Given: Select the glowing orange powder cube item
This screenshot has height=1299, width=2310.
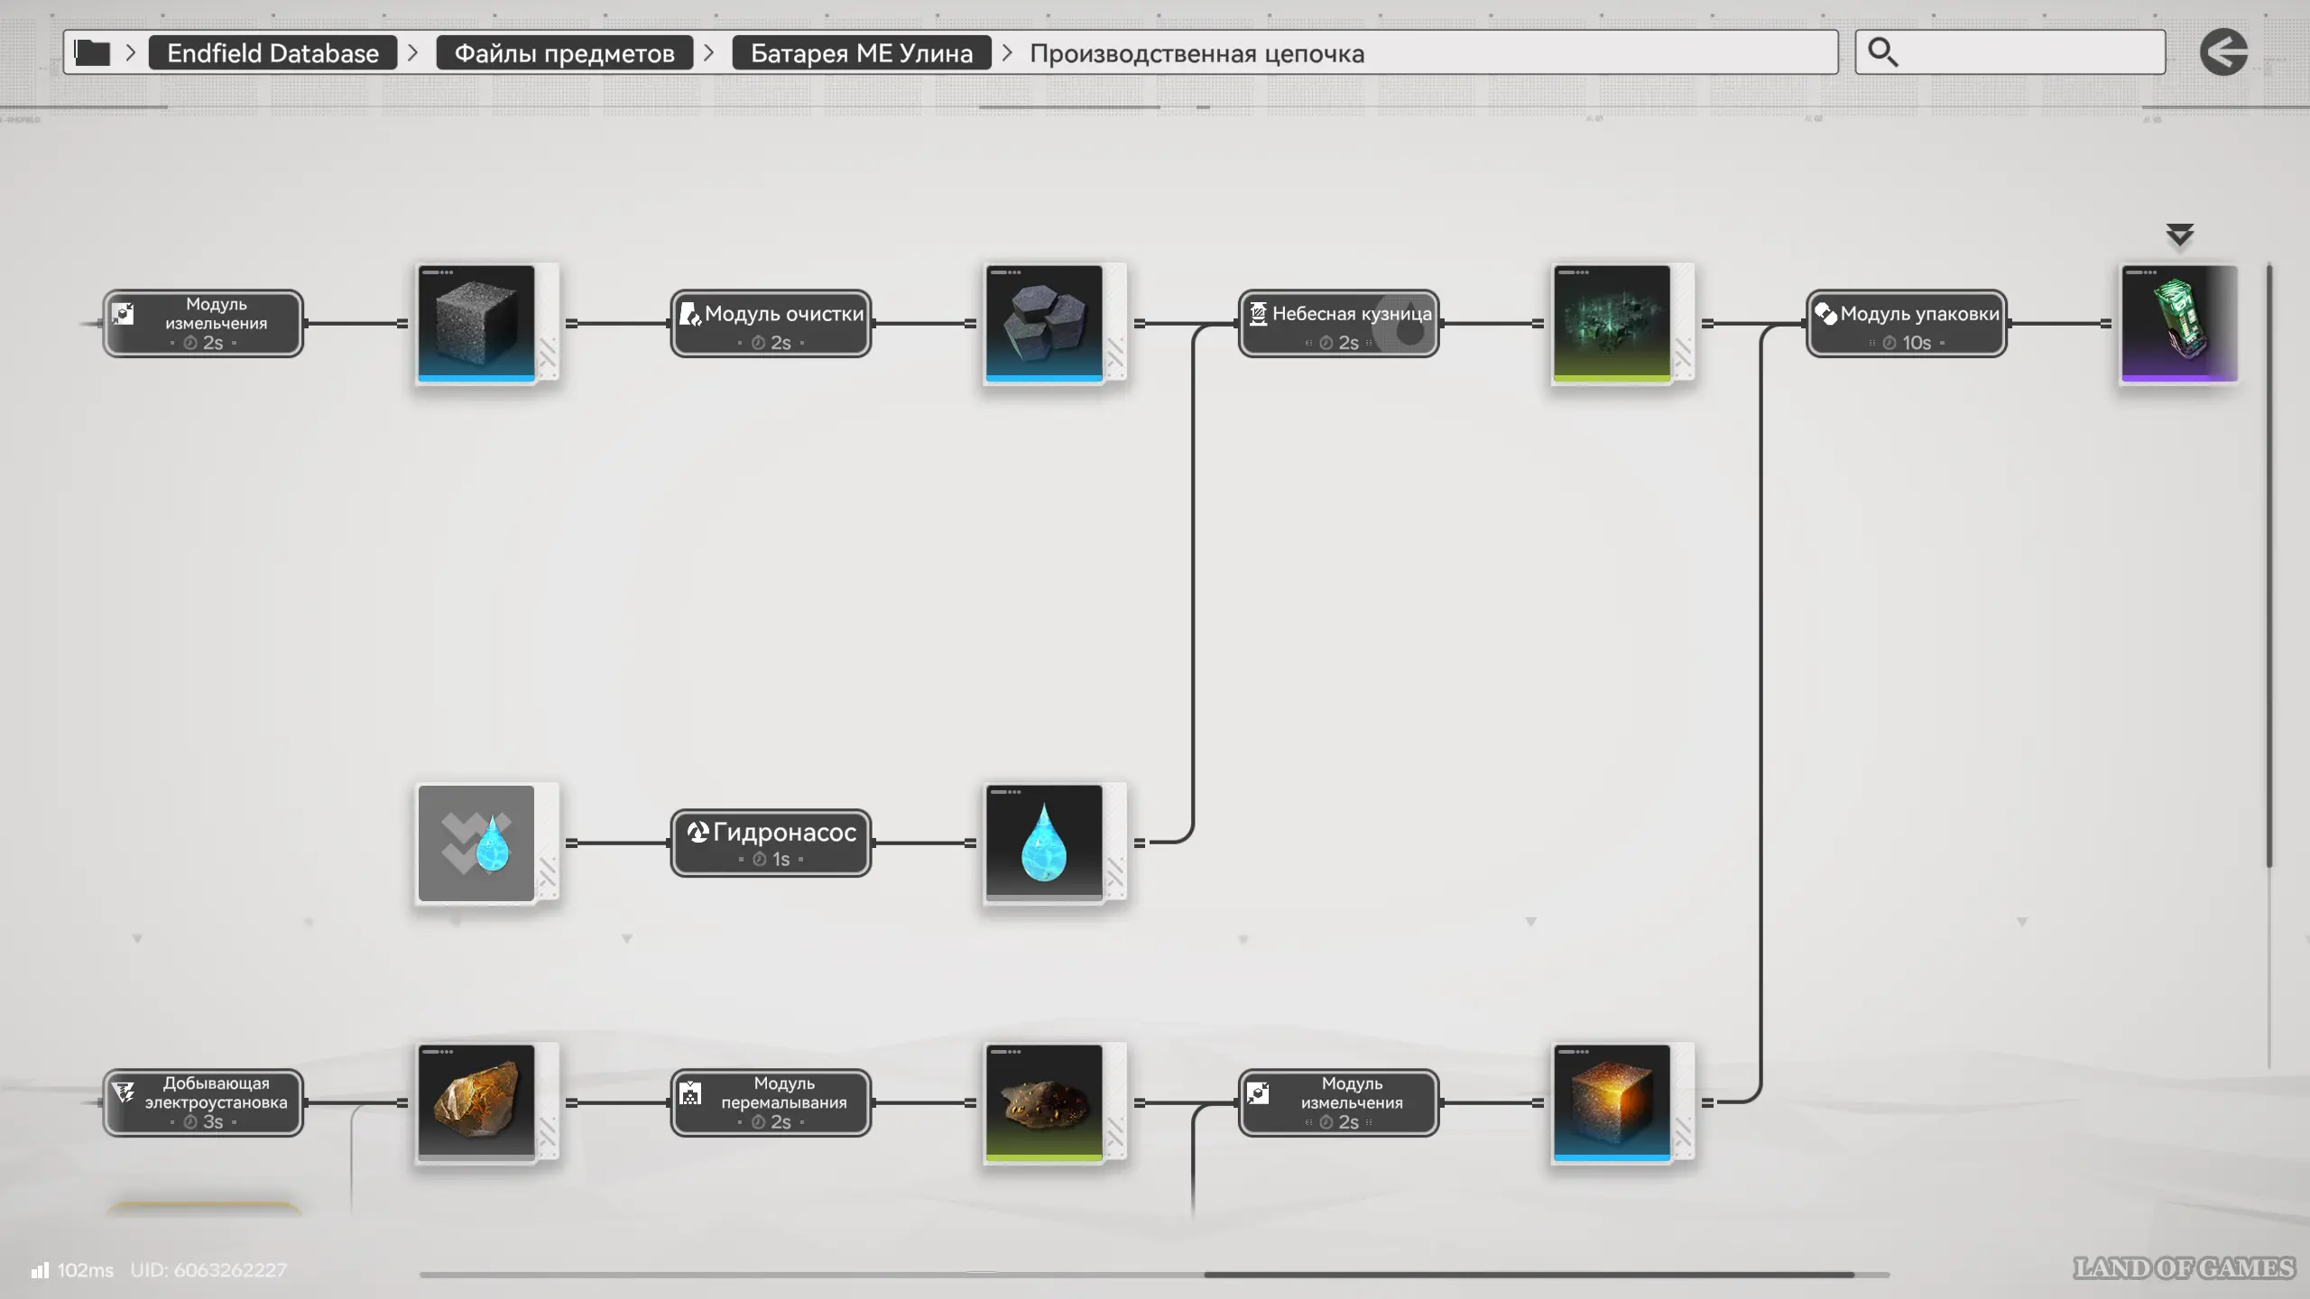Looking at the screenshot, I should 1612,1102.
